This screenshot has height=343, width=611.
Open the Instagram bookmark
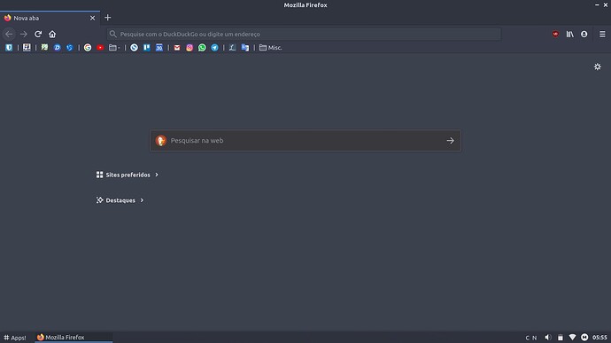point(189,48)
